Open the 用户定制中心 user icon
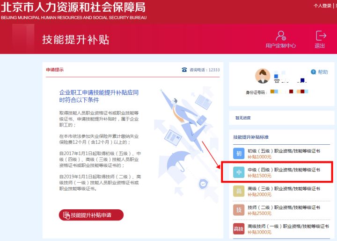 [281, 36]
